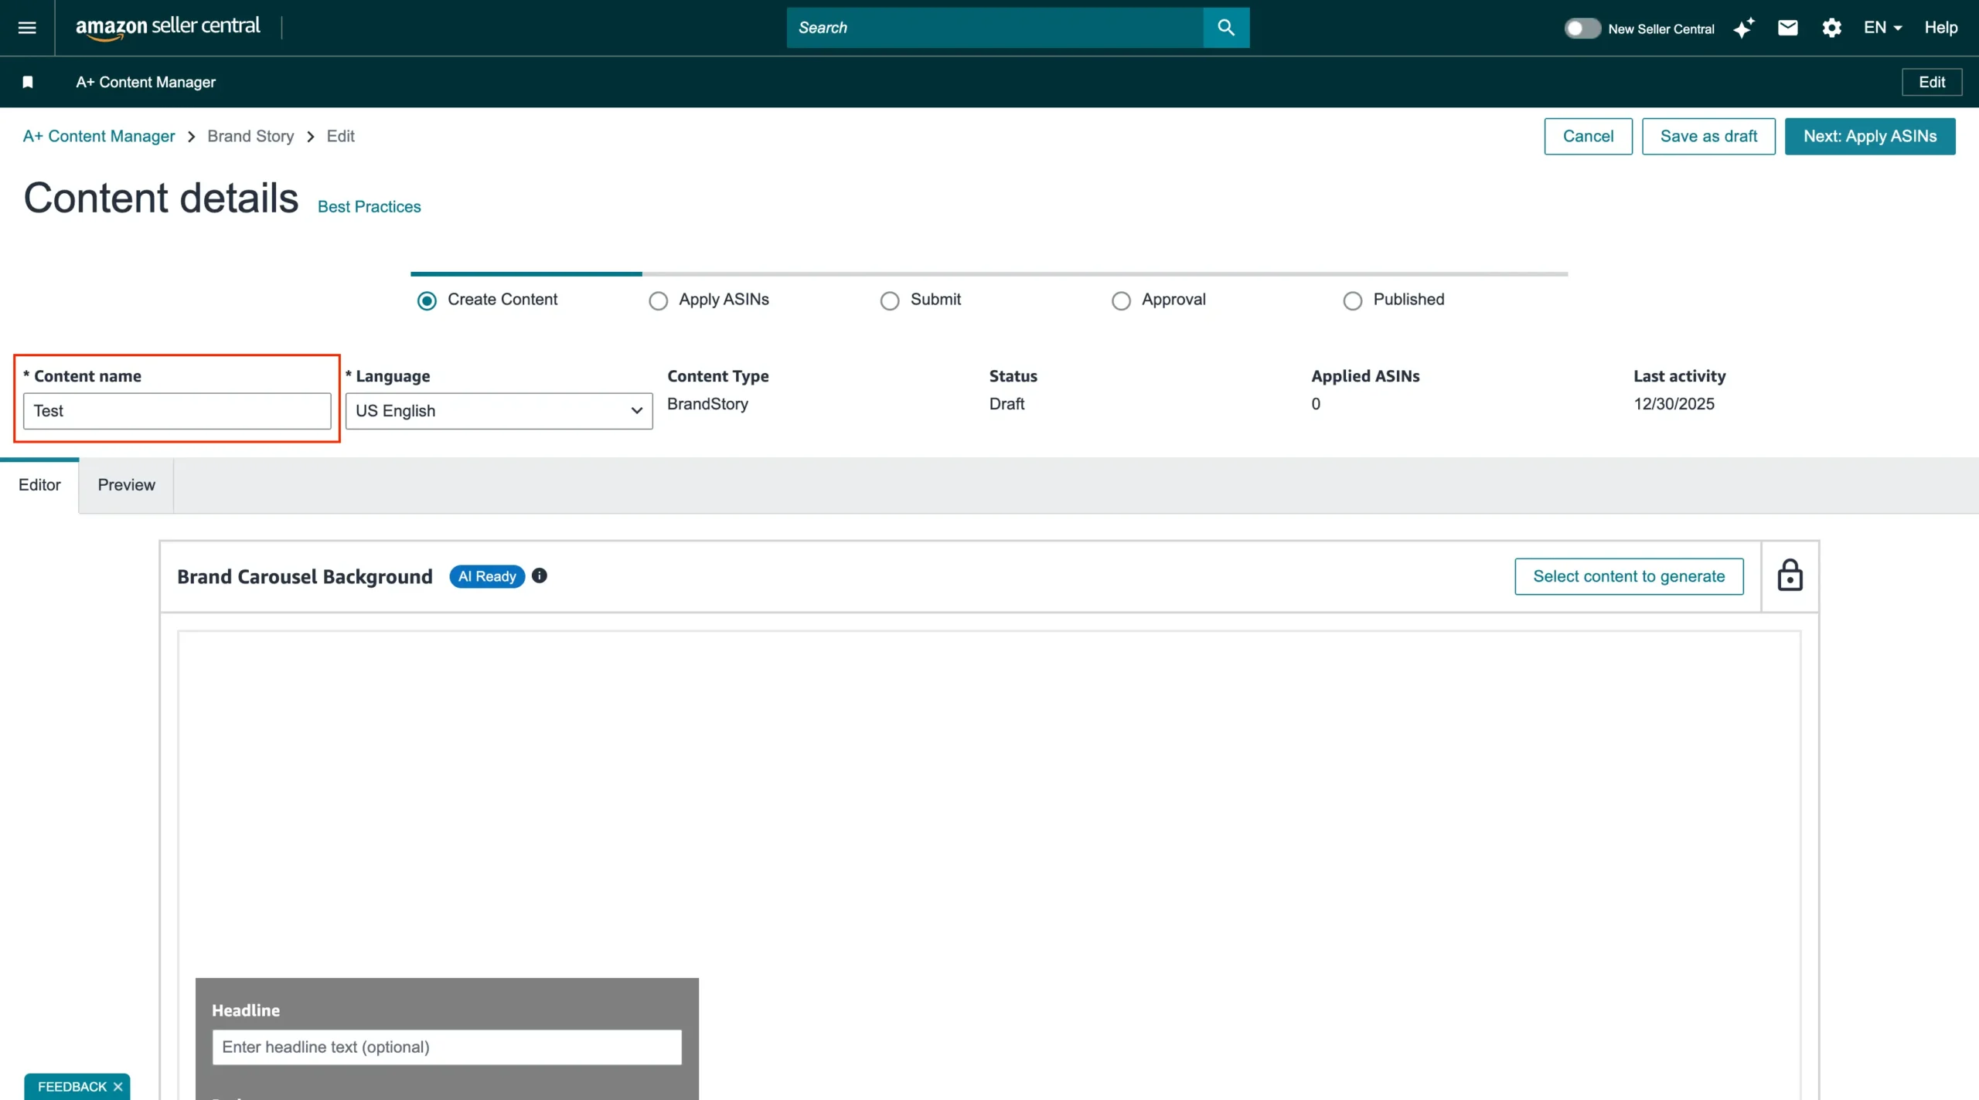Viewport: 1979px width, 1100px height.
Task: Switch to the Editor tab
Action: tap(39, 485)
